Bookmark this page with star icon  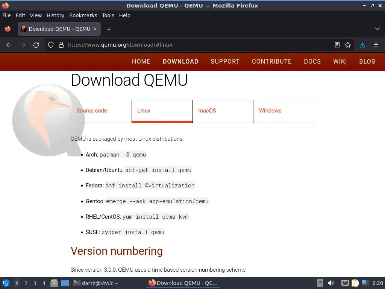click(348, 45)
